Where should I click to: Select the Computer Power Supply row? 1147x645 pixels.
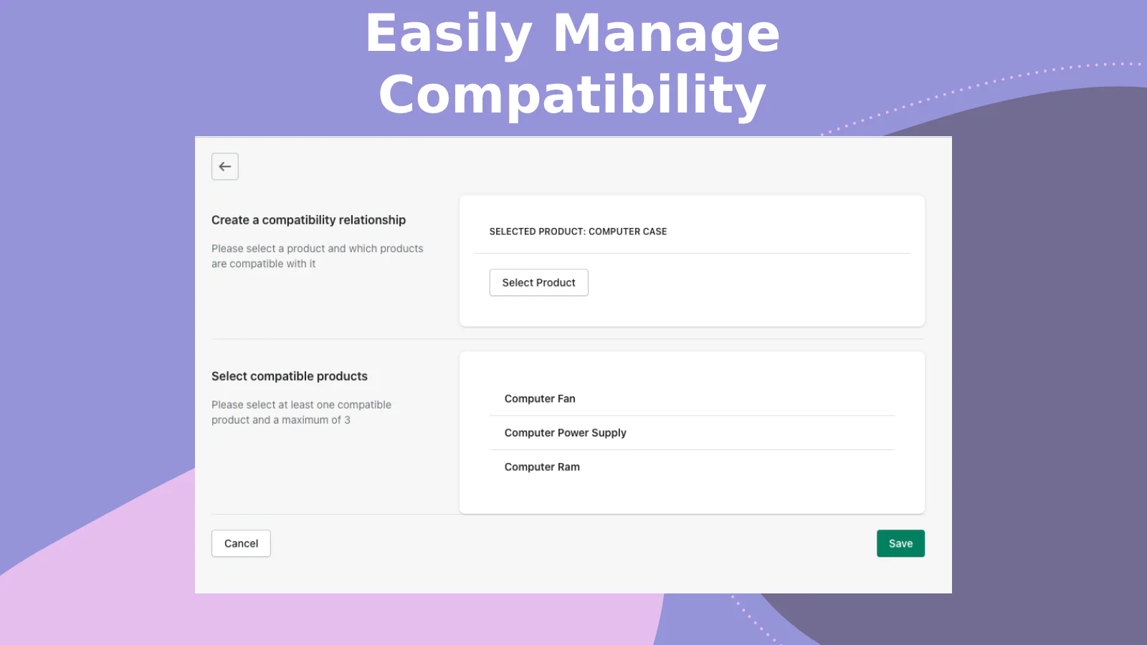[692, 433]
